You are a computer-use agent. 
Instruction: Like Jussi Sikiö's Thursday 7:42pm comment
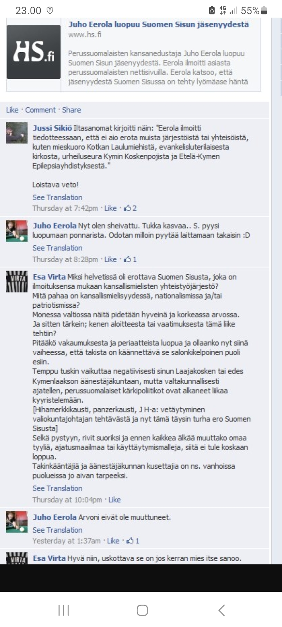[x=110, y=208]
